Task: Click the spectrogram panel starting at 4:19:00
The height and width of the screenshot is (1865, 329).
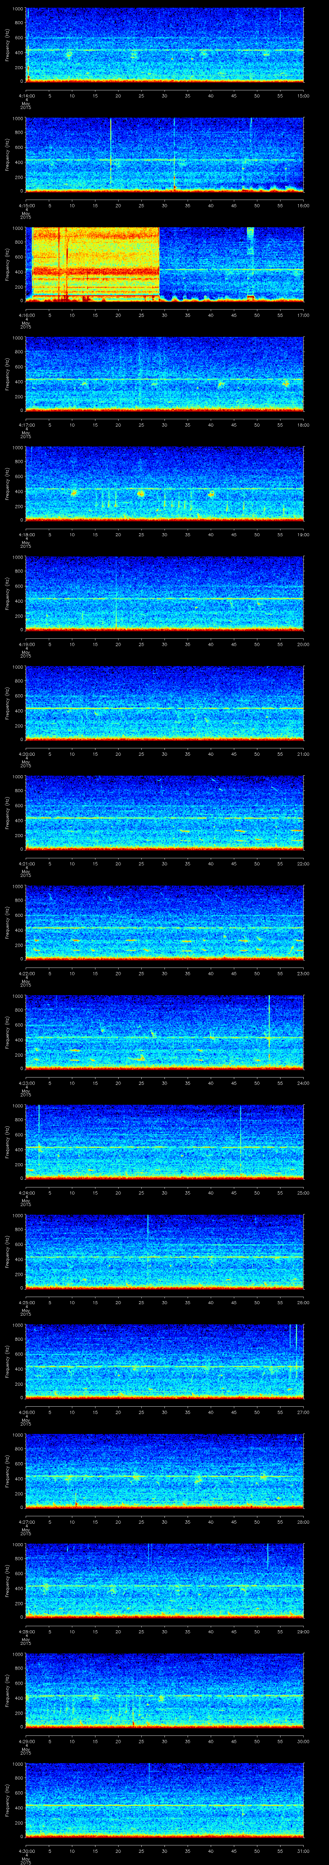Action: coord(164,593)
